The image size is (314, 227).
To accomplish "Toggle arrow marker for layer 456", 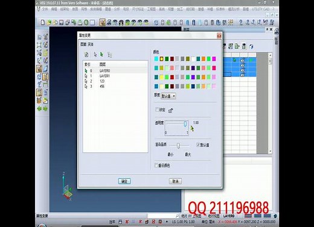I will 86,86.
